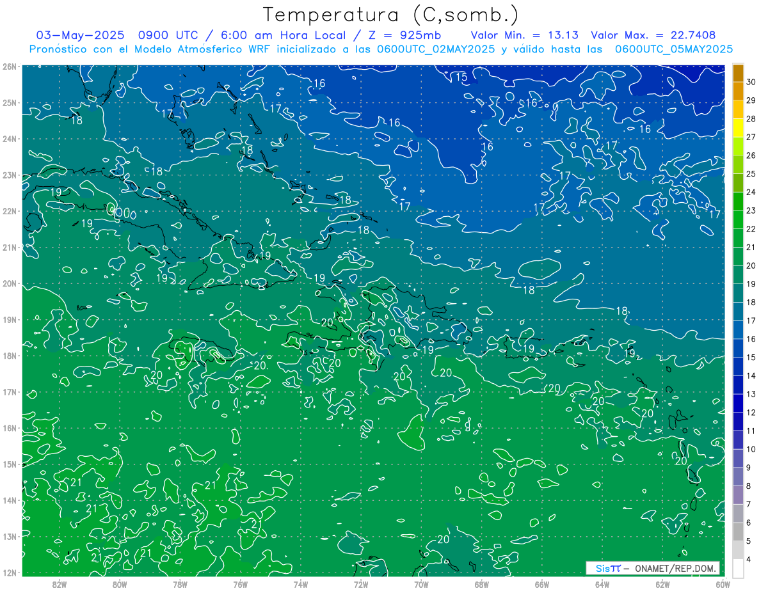This screenshot has width=768, height=593.
Task: Click the white bottom swatch of the color scale
Action: pos(739,567)
